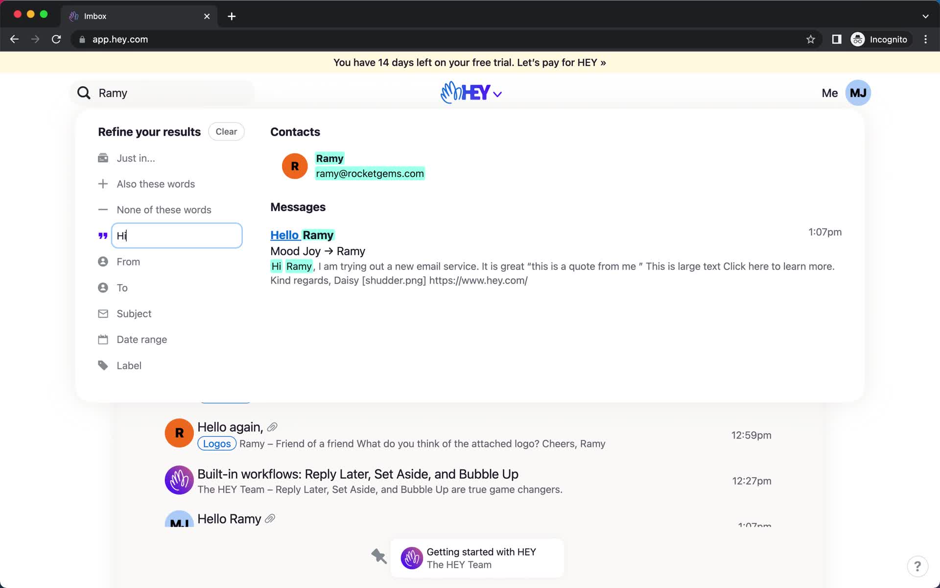Click HEY Team avatar on workflows email
Screen dimensions: 940x588
[x=179, y=480]
